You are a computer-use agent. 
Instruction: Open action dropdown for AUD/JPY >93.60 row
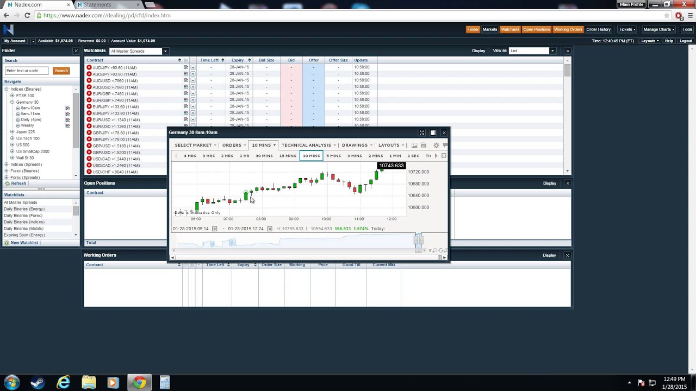(x=192, y=67)
